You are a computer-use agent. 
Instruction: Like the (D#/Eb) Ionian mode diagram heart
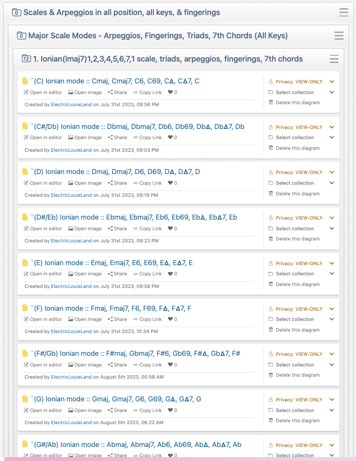coord(170,228)
